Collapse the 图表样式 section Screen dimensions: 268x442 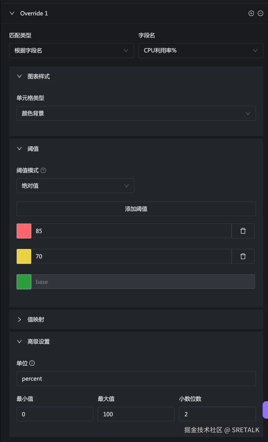pyautogui.click(x=19, y=76)
